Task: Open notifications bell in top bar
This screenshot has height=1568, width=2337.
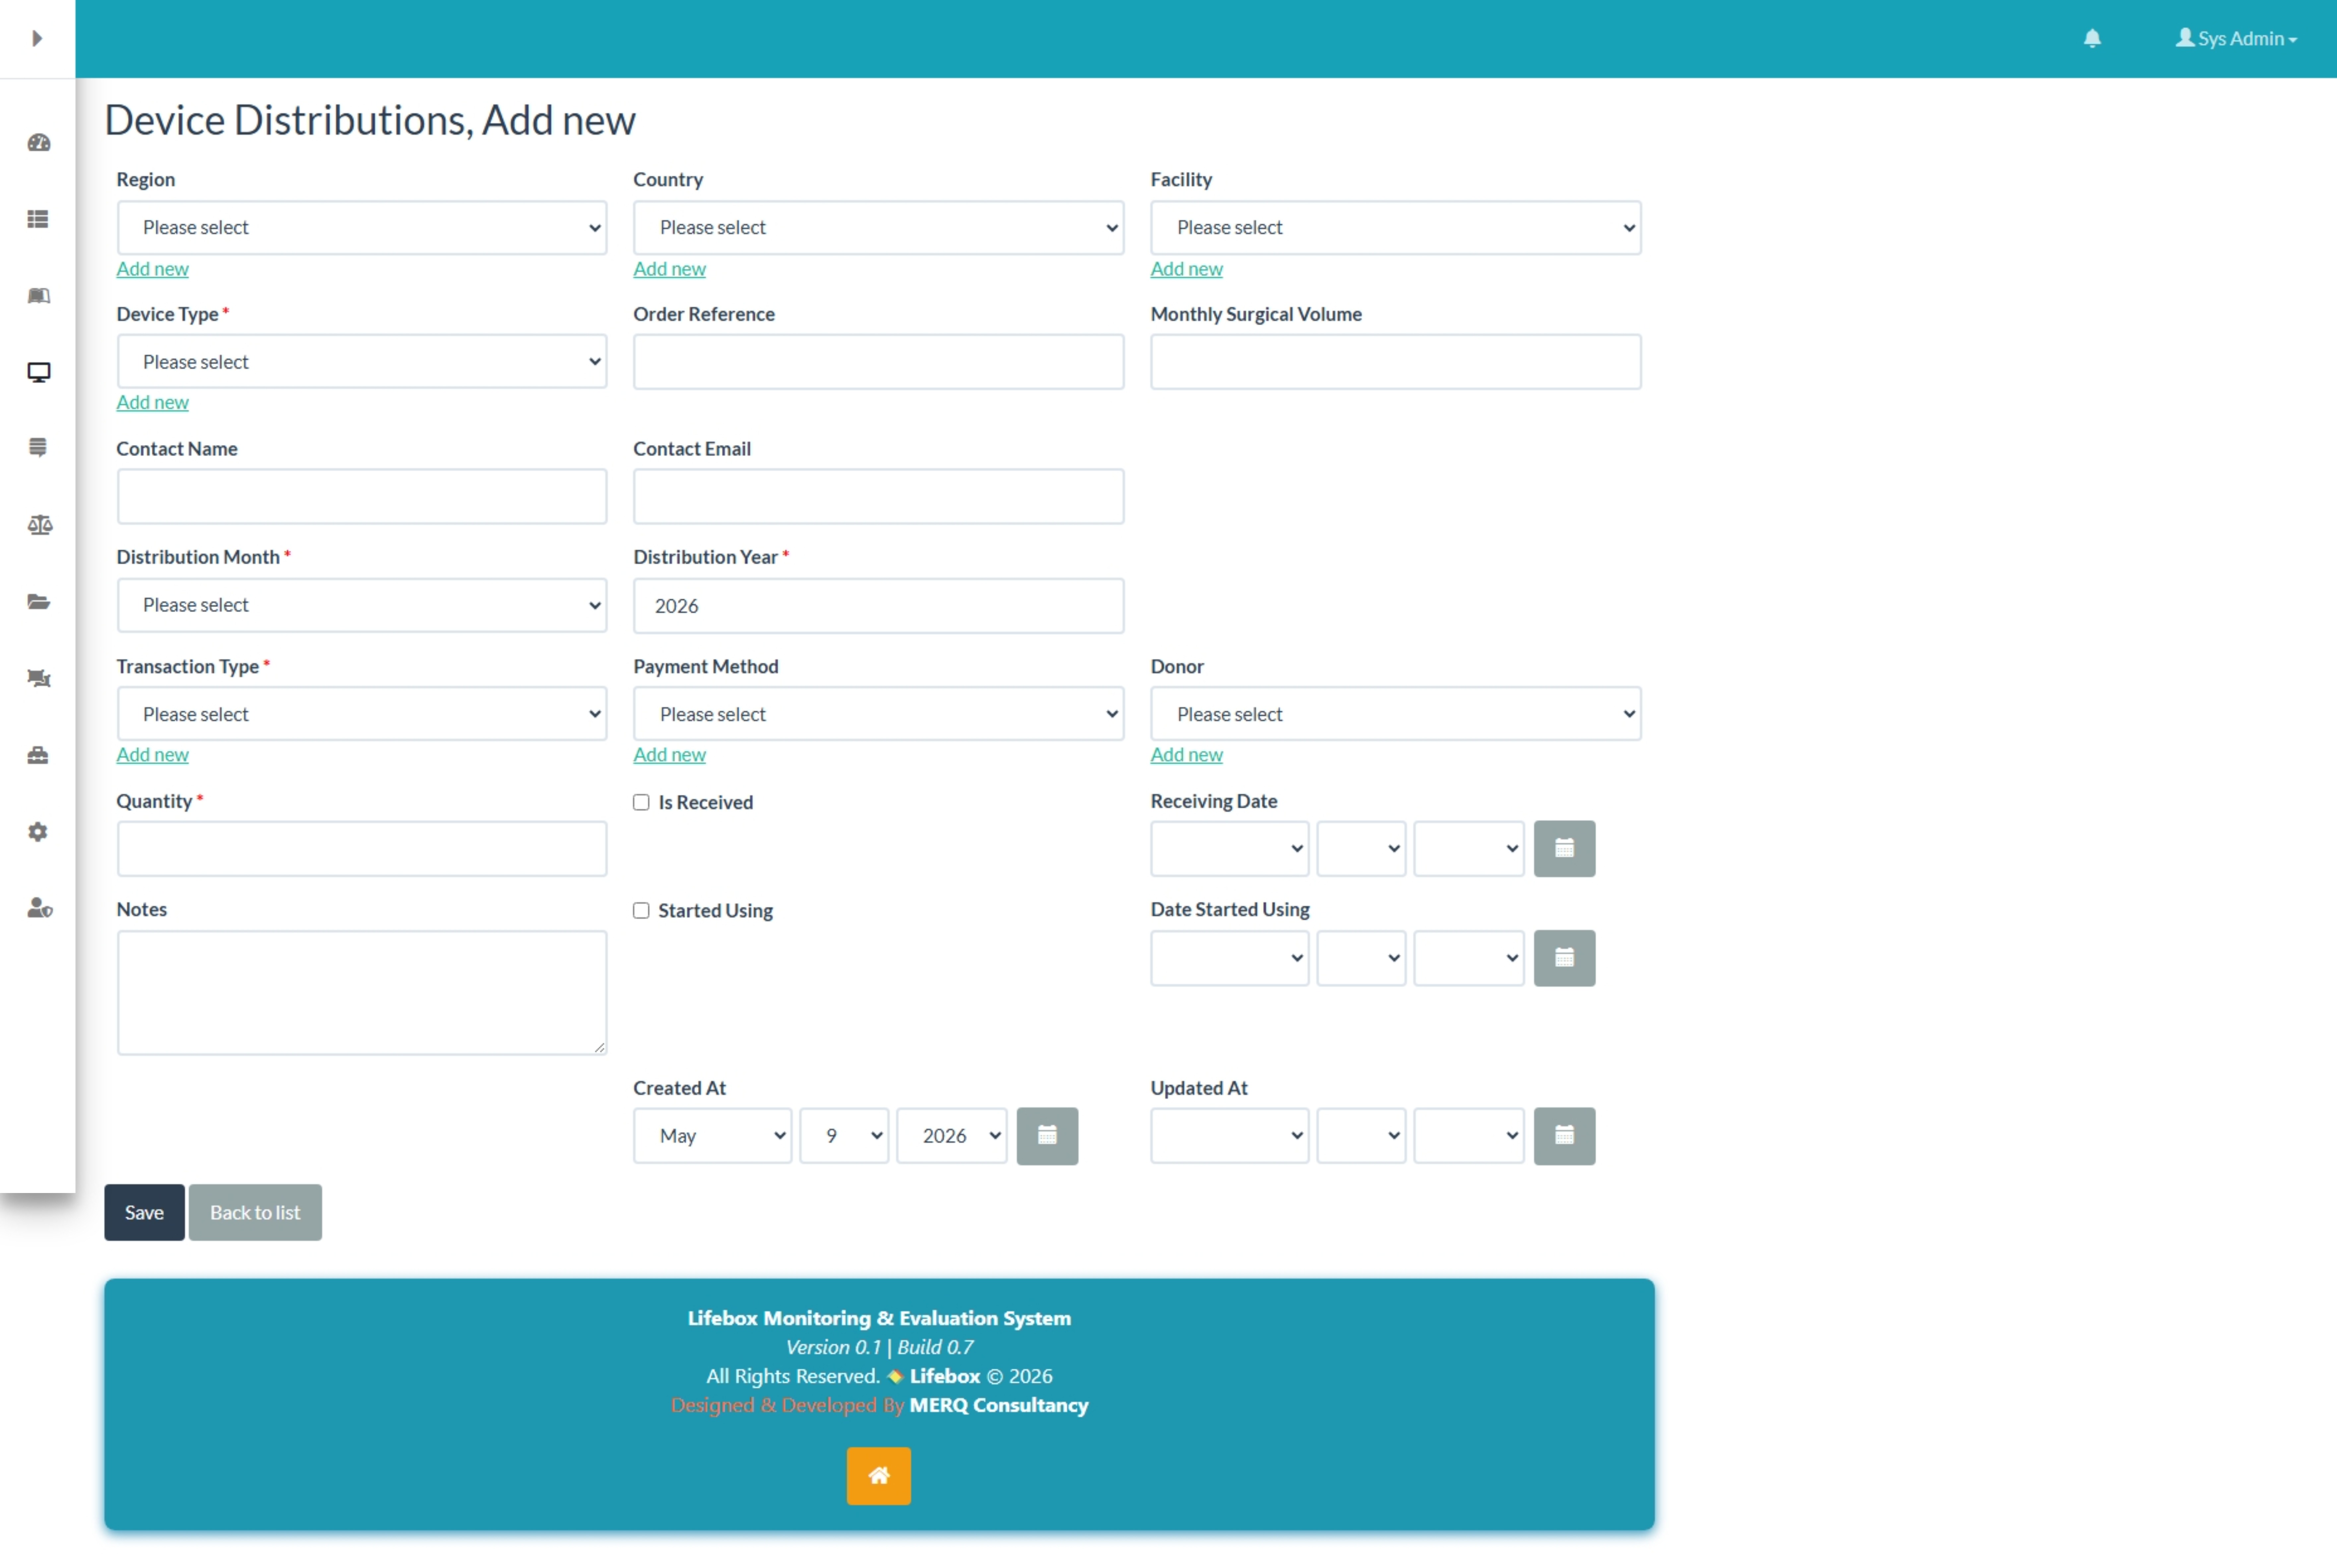Action: point(2092,38)
